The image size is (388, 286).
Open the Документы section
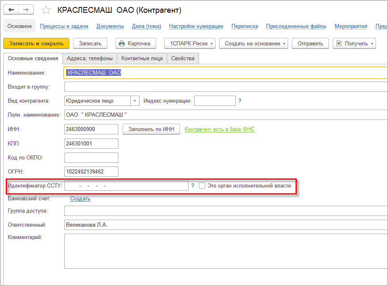[110, 26]
